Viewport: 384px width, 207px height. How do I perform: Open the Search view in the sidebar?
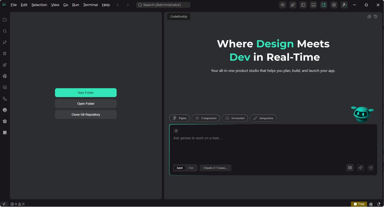4,31
